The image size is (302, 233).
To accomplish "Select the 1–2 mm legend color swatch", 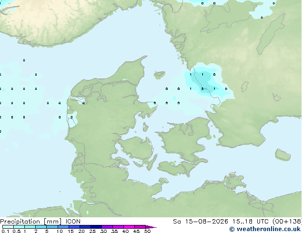I will 30,227.
